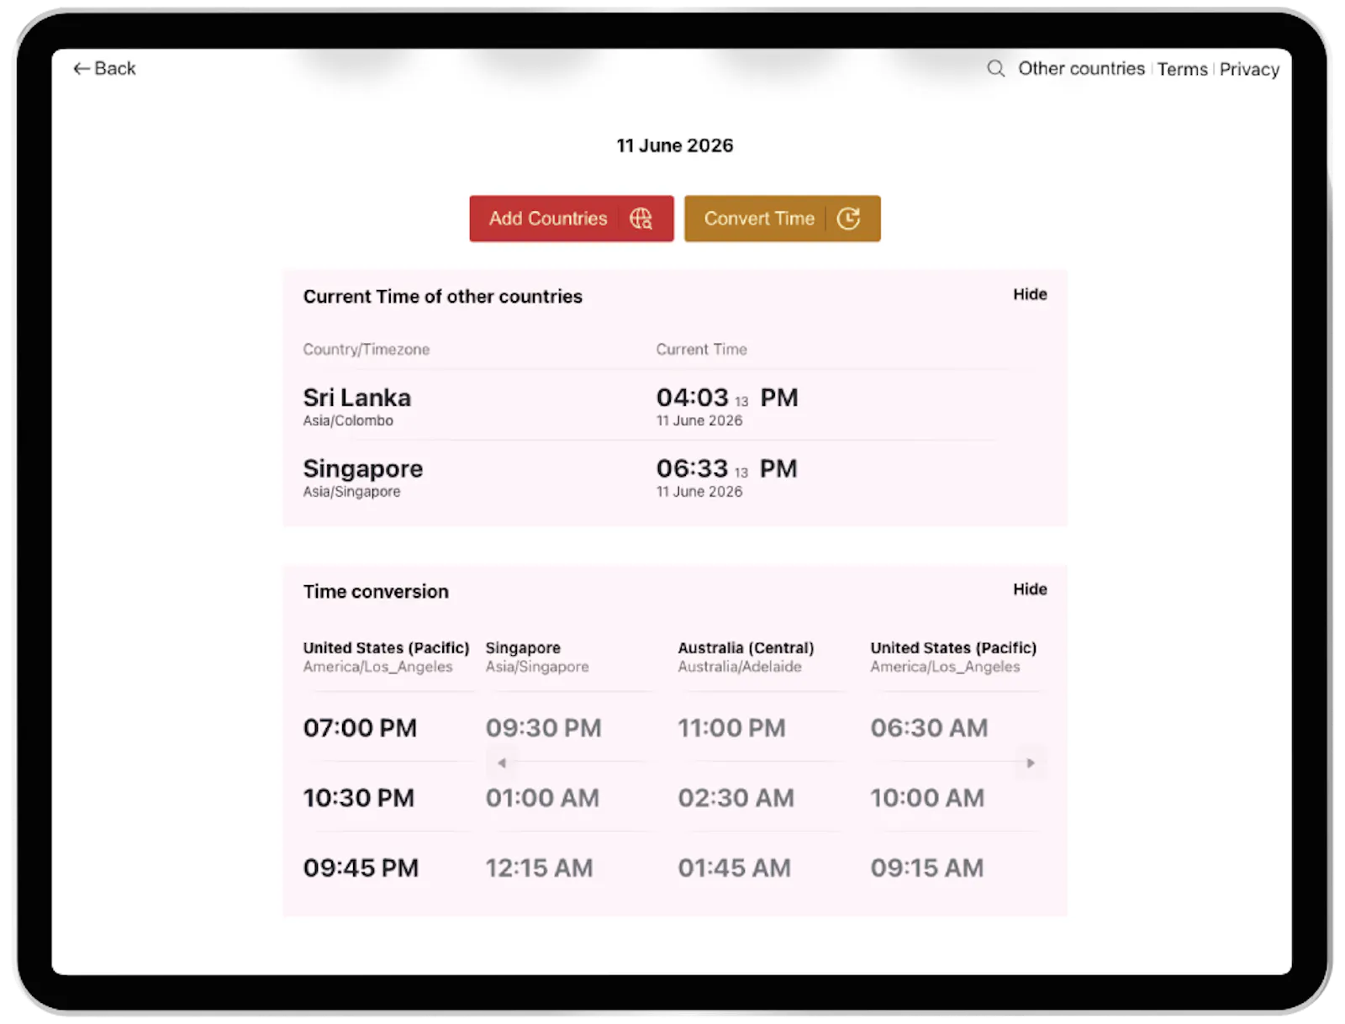Click the 01:00 AM Singapore cell

(542, 798)
